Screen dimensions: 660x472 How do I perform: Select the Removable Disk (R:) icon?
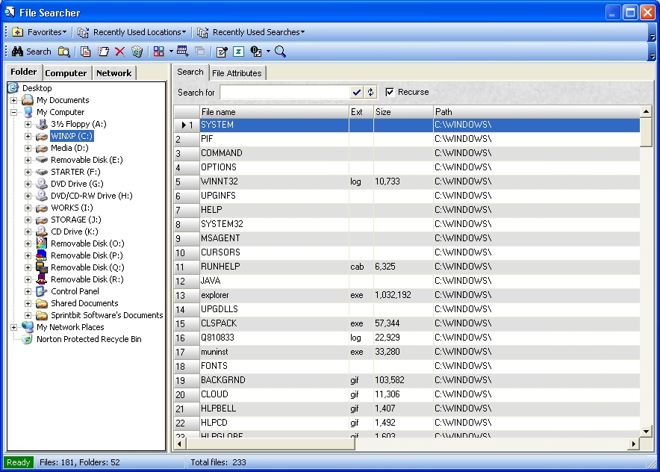(x=42, y=279)
